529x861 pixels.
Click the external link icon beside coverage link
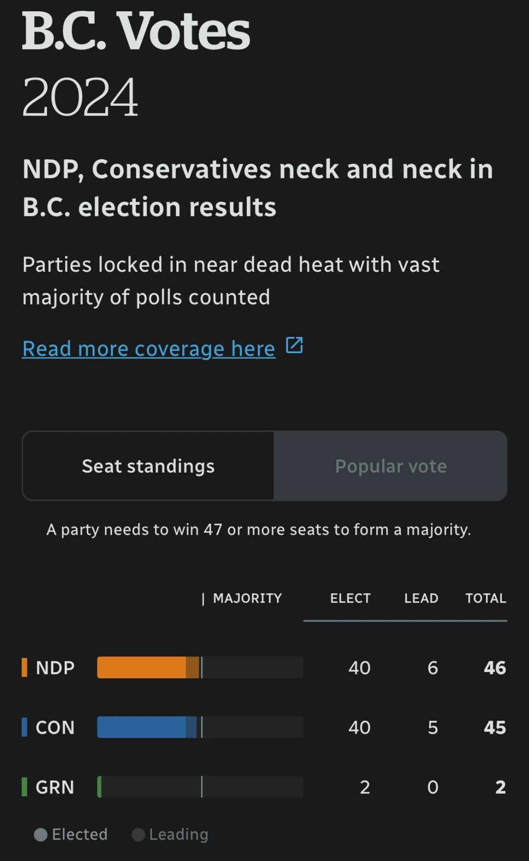294,345
